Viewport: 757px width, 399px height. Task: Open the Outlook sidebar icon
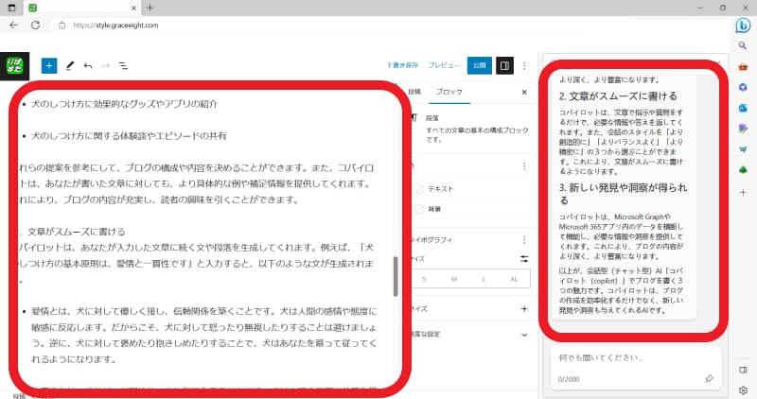[x=743, y=108]
